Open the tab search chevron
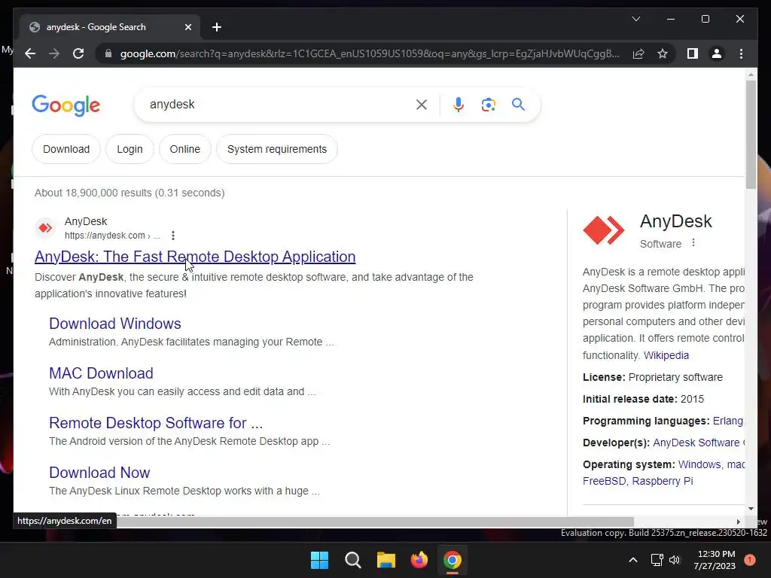The width and height of the screenshot is (771, 578). [x=635, y=19]
